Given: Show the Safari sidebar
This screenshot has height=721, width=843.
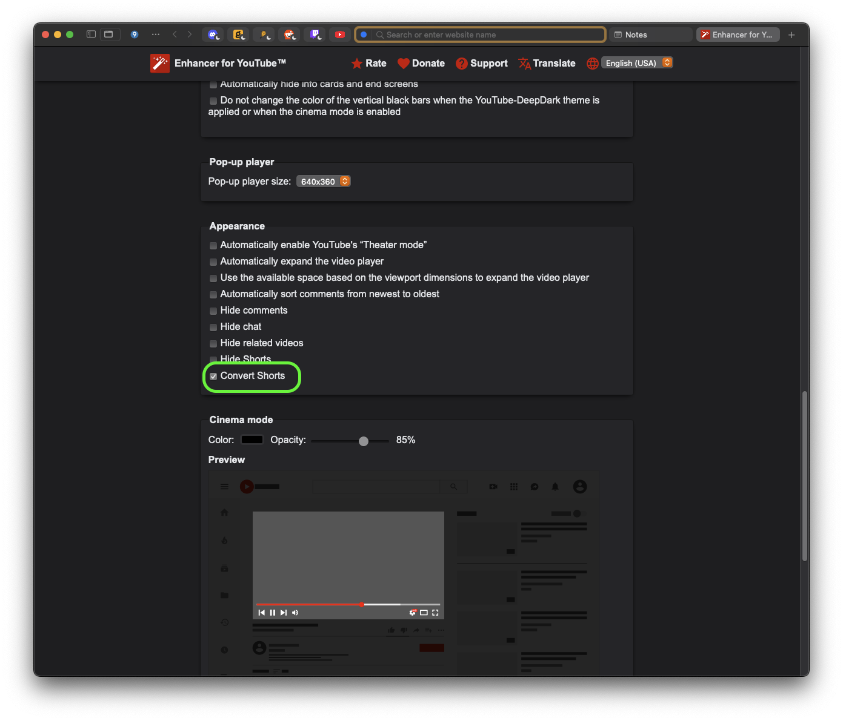Looking at the screenshot, I should 91,35.
